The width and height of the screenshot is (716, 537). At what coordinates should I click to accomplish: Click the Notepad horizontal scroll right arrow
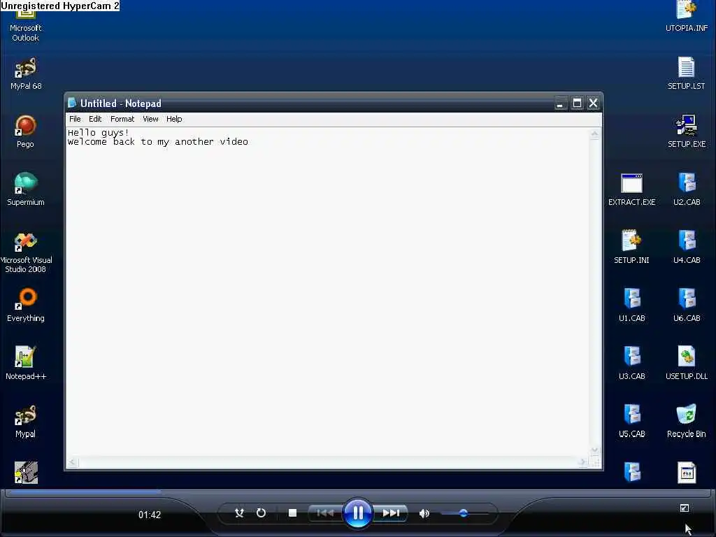pos(582,462)
